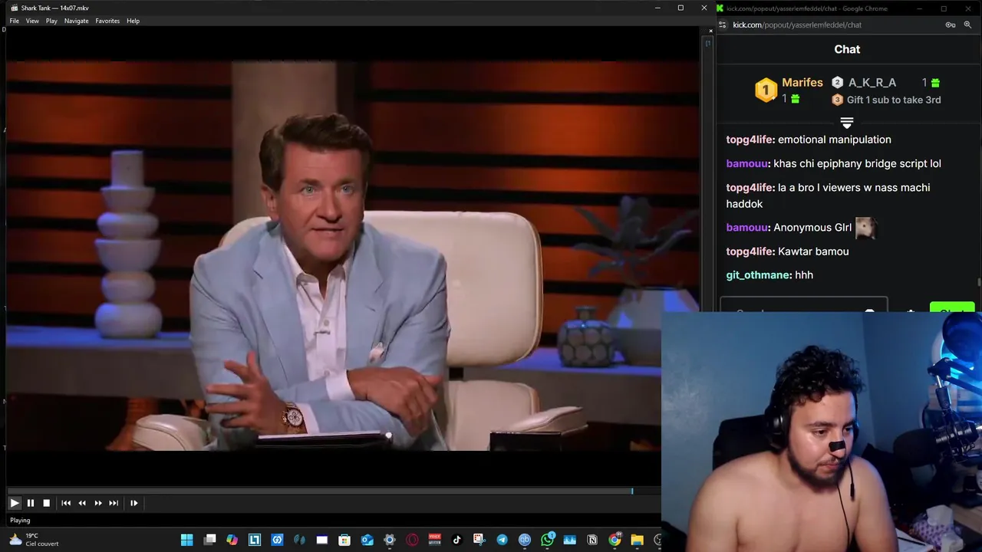Rewind the video with decrease-rate button

point(82,503)
